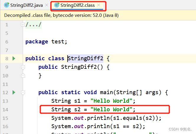Select the StringDiff2.class tab

78,5
